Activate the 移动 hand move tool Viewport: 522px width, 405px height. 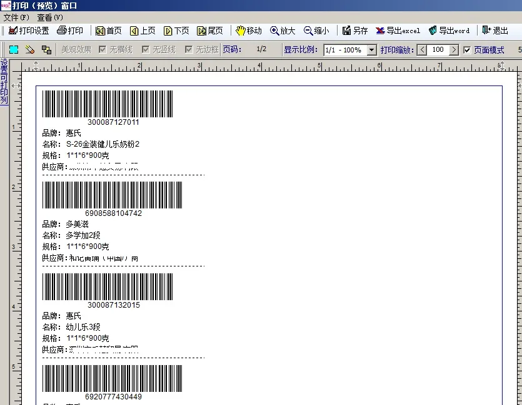[249, 31]
